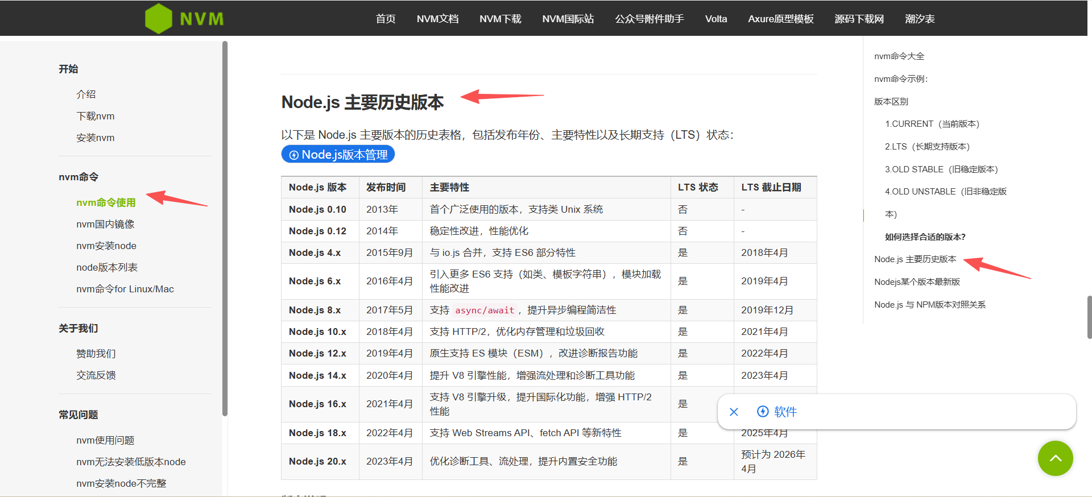1092x497 pixels.
Task: Open node版本列表 sidebar entry
Action: [107, 267]
